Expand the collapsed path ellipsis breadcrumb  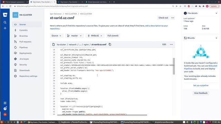tap(80, 44)
